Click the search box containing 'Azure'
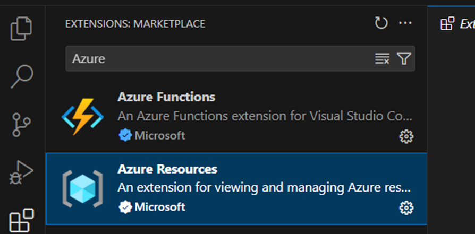 pos(218,58)
